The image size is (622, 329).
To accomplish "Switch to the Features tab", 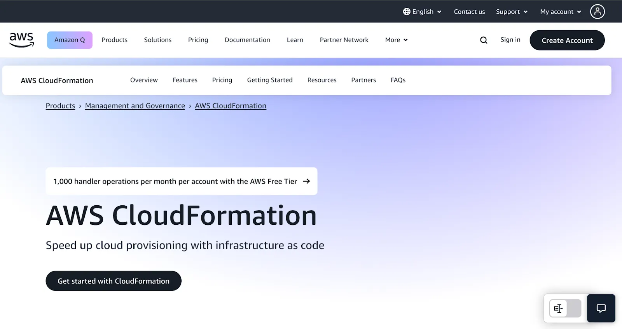I will pyautogui.click(x=185, y=80).
